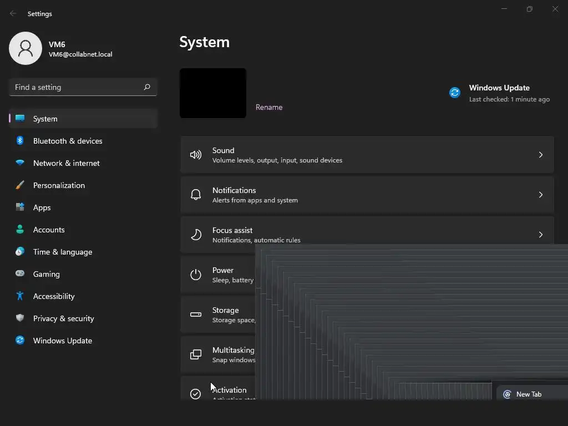Image resolution: width=568 pixels, height=426 pixels.
Task: Go to Time & language settings
Action: pyautogui.click(x=63, y=252)
